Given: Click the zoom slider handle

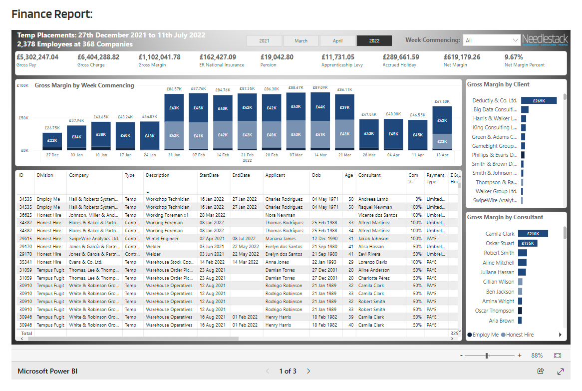Looking at the screenshot, I should 487,356.
